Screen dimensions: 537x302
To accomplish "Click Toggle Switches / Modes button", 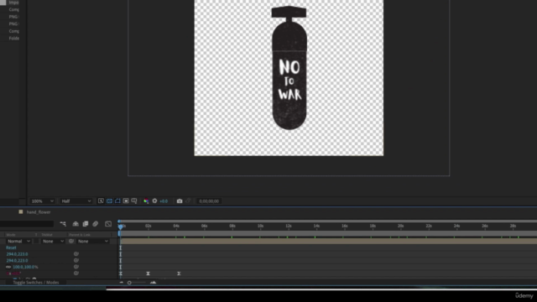I will tap(36, 283).
